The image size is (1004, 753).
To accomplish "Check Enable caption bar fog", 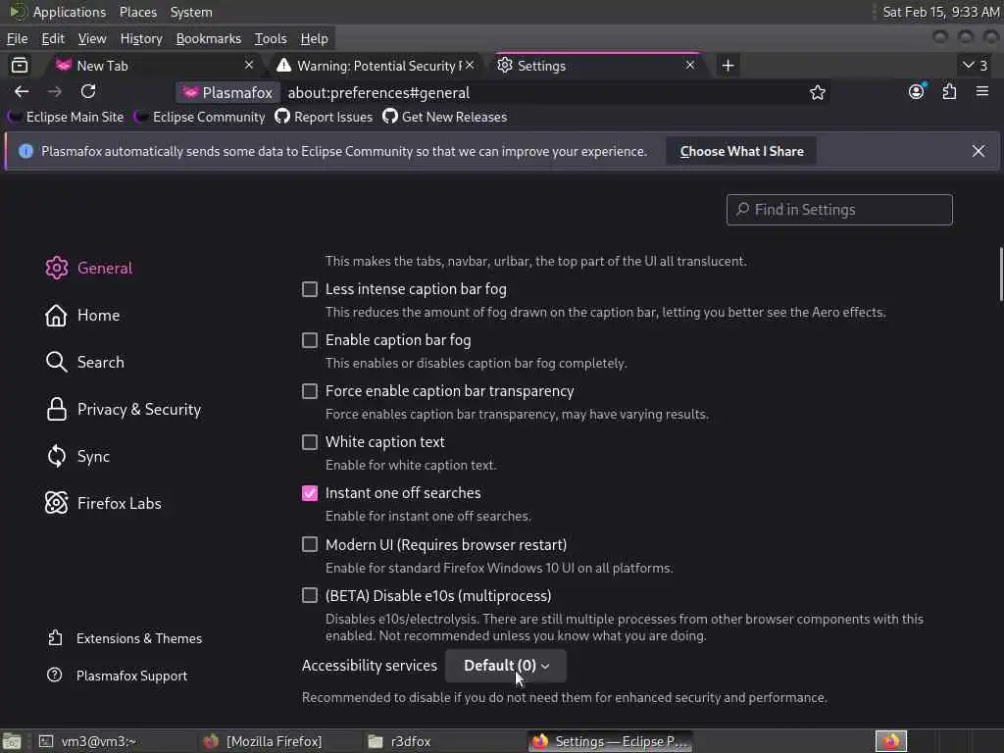I will pyautogui.click(x=310, y=340).
